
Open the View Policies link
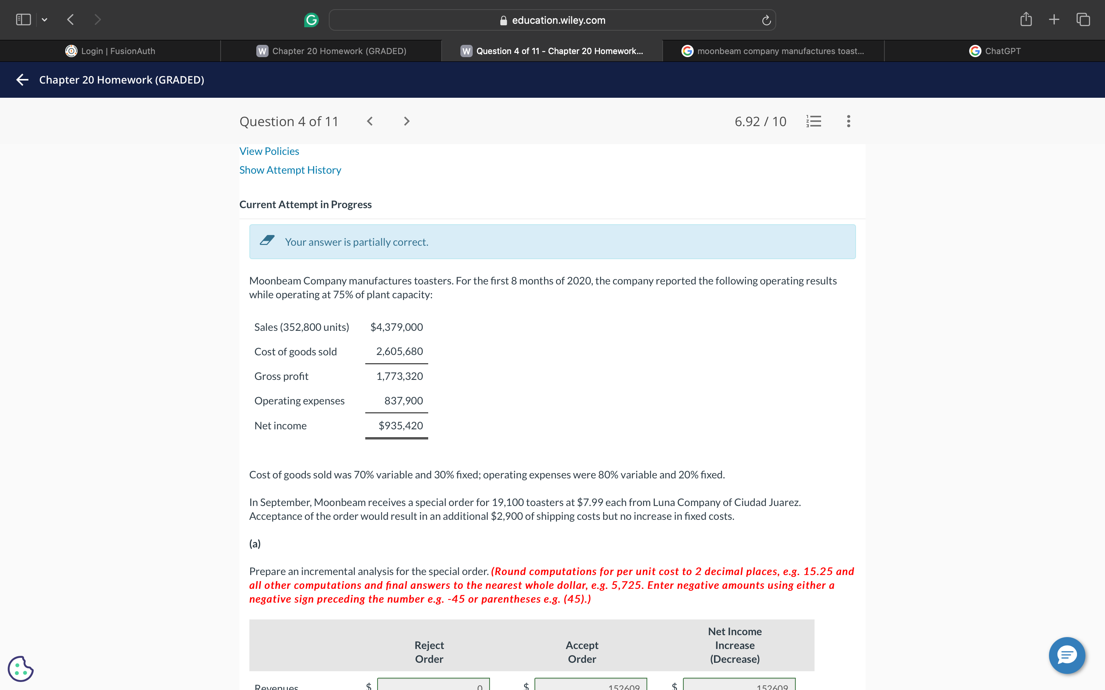point(269,151)
